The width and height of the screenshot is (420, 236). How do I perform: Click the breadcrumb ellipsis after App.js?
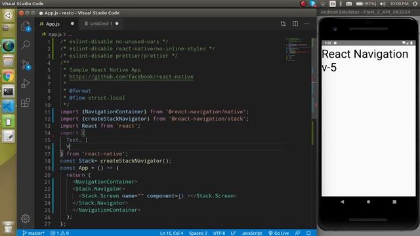pos(70,35)
